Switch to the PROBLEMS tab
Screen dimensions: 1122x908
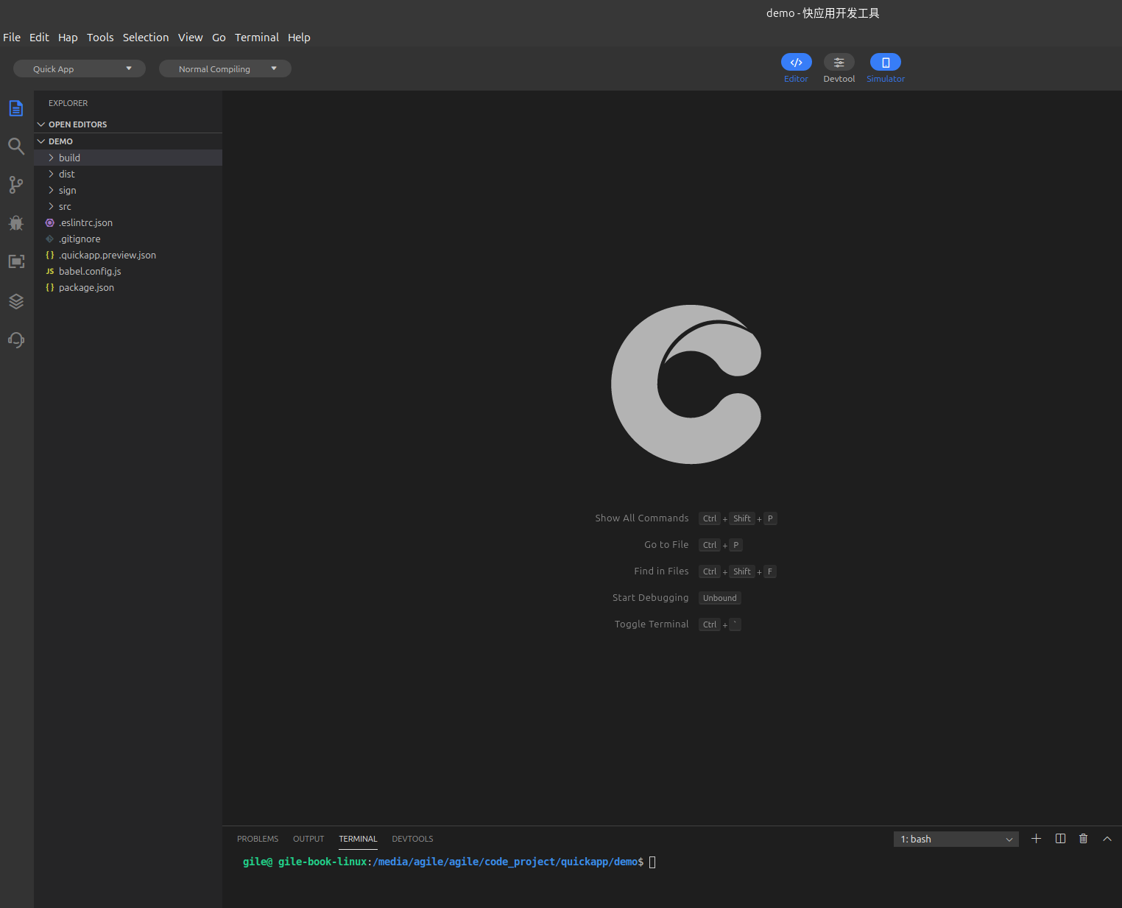(258, 839)
